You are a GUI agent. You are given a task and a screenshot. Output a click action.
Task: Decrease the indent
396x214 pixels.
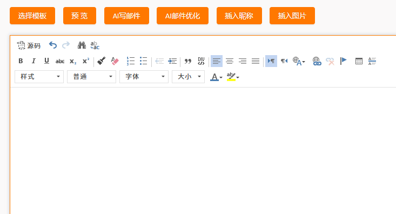(159, 61)
